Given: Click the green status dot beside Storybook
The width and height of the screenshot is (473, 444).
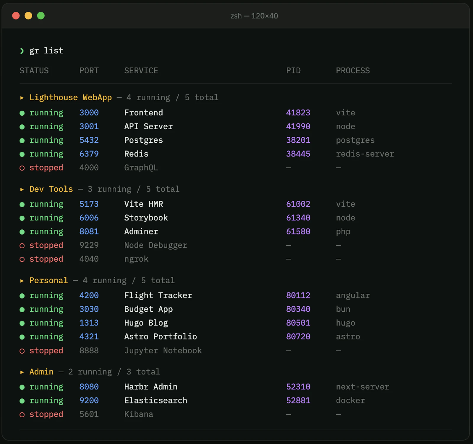Looking at the screenshot, I should tap(22, 218).
